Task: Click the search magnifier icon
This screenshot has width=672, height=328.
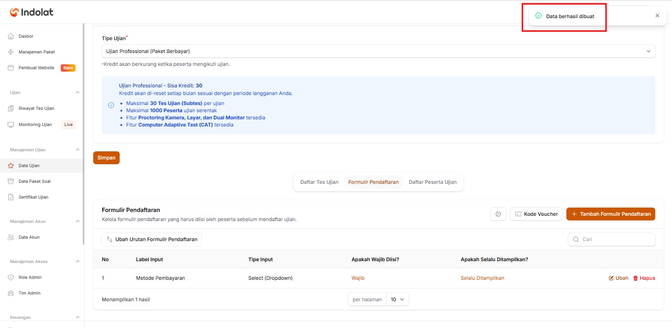Action: tap(575, 239)
